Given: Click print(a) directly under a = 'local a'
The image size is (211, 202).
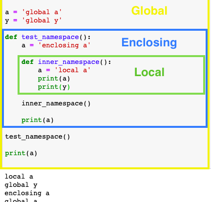Looking at the screenshot, I should [x=54, y=79].
